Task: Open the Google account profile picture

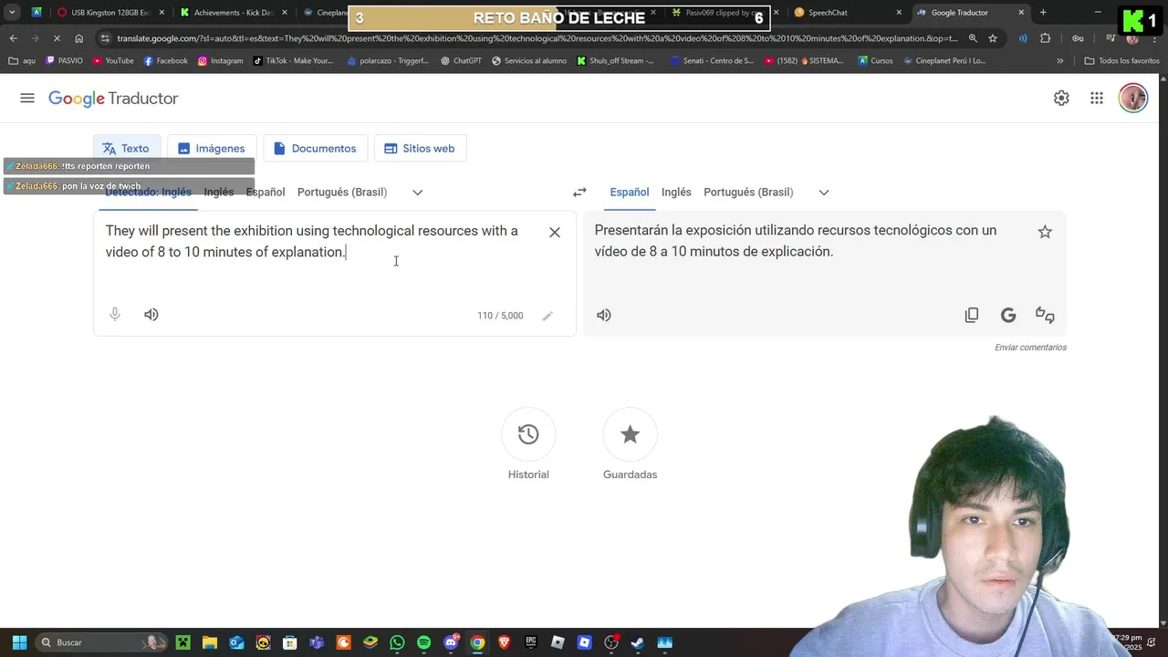Action: (x=1132, y=98)
